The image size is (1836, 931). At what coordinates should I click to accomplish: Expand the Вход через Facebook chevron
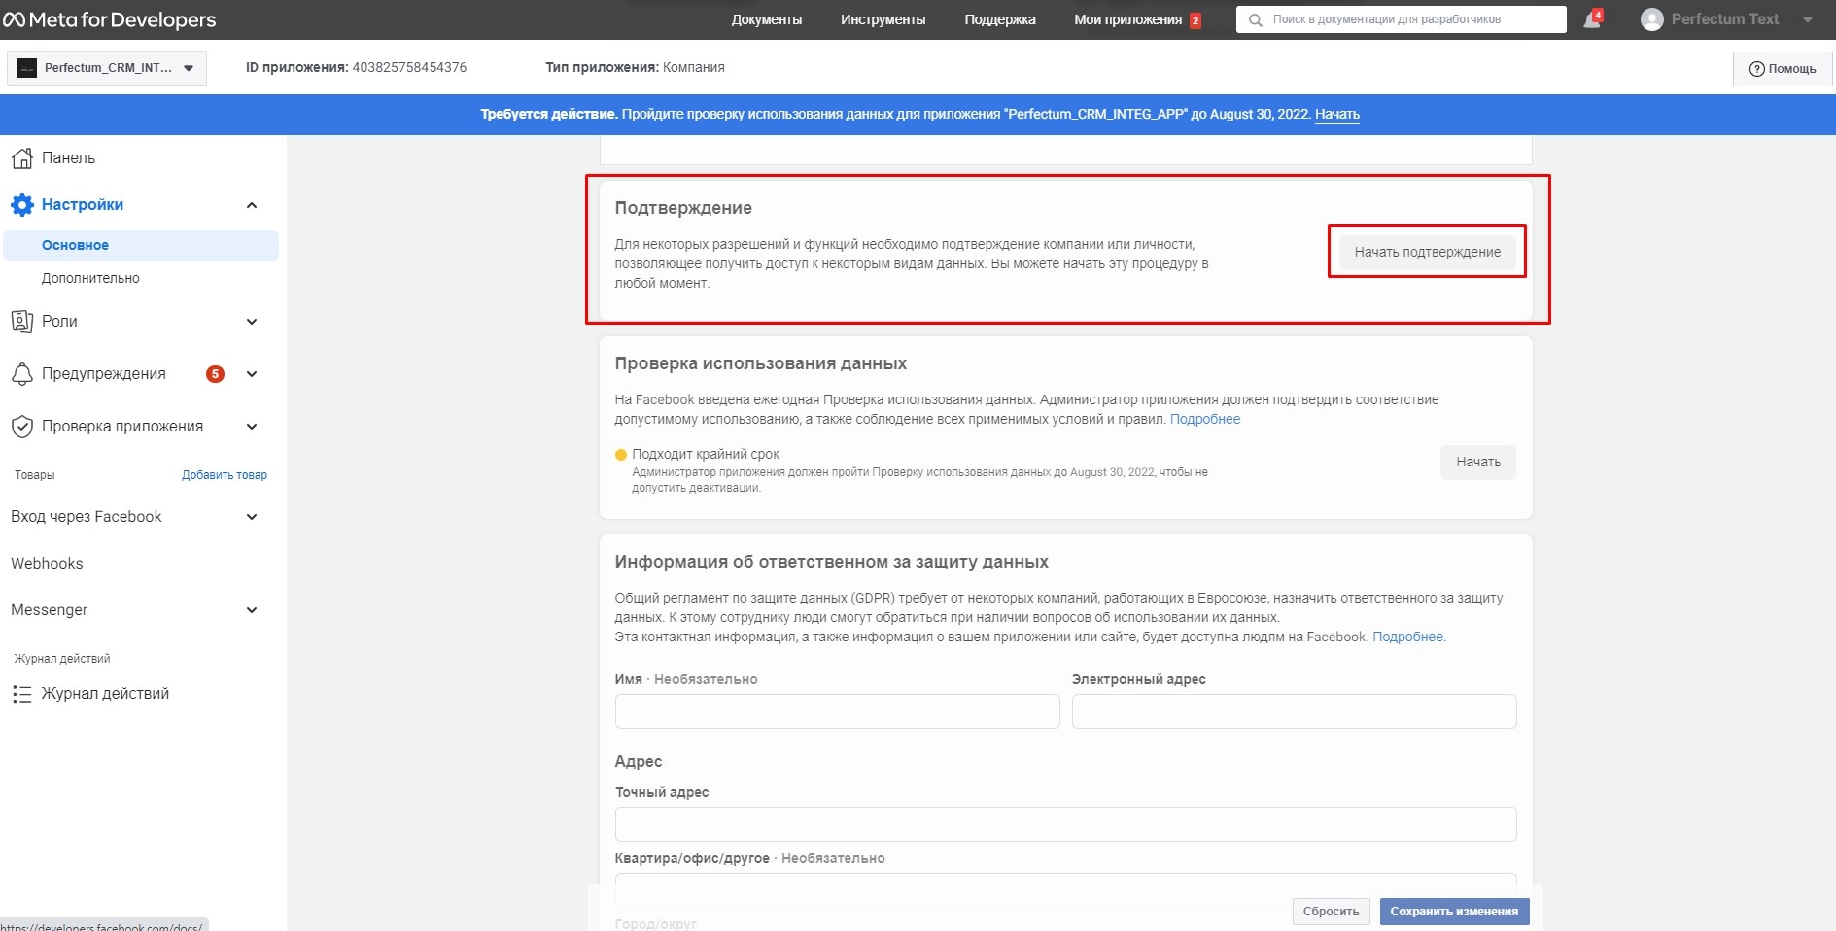pyautogui.click(x=252, y=517)
